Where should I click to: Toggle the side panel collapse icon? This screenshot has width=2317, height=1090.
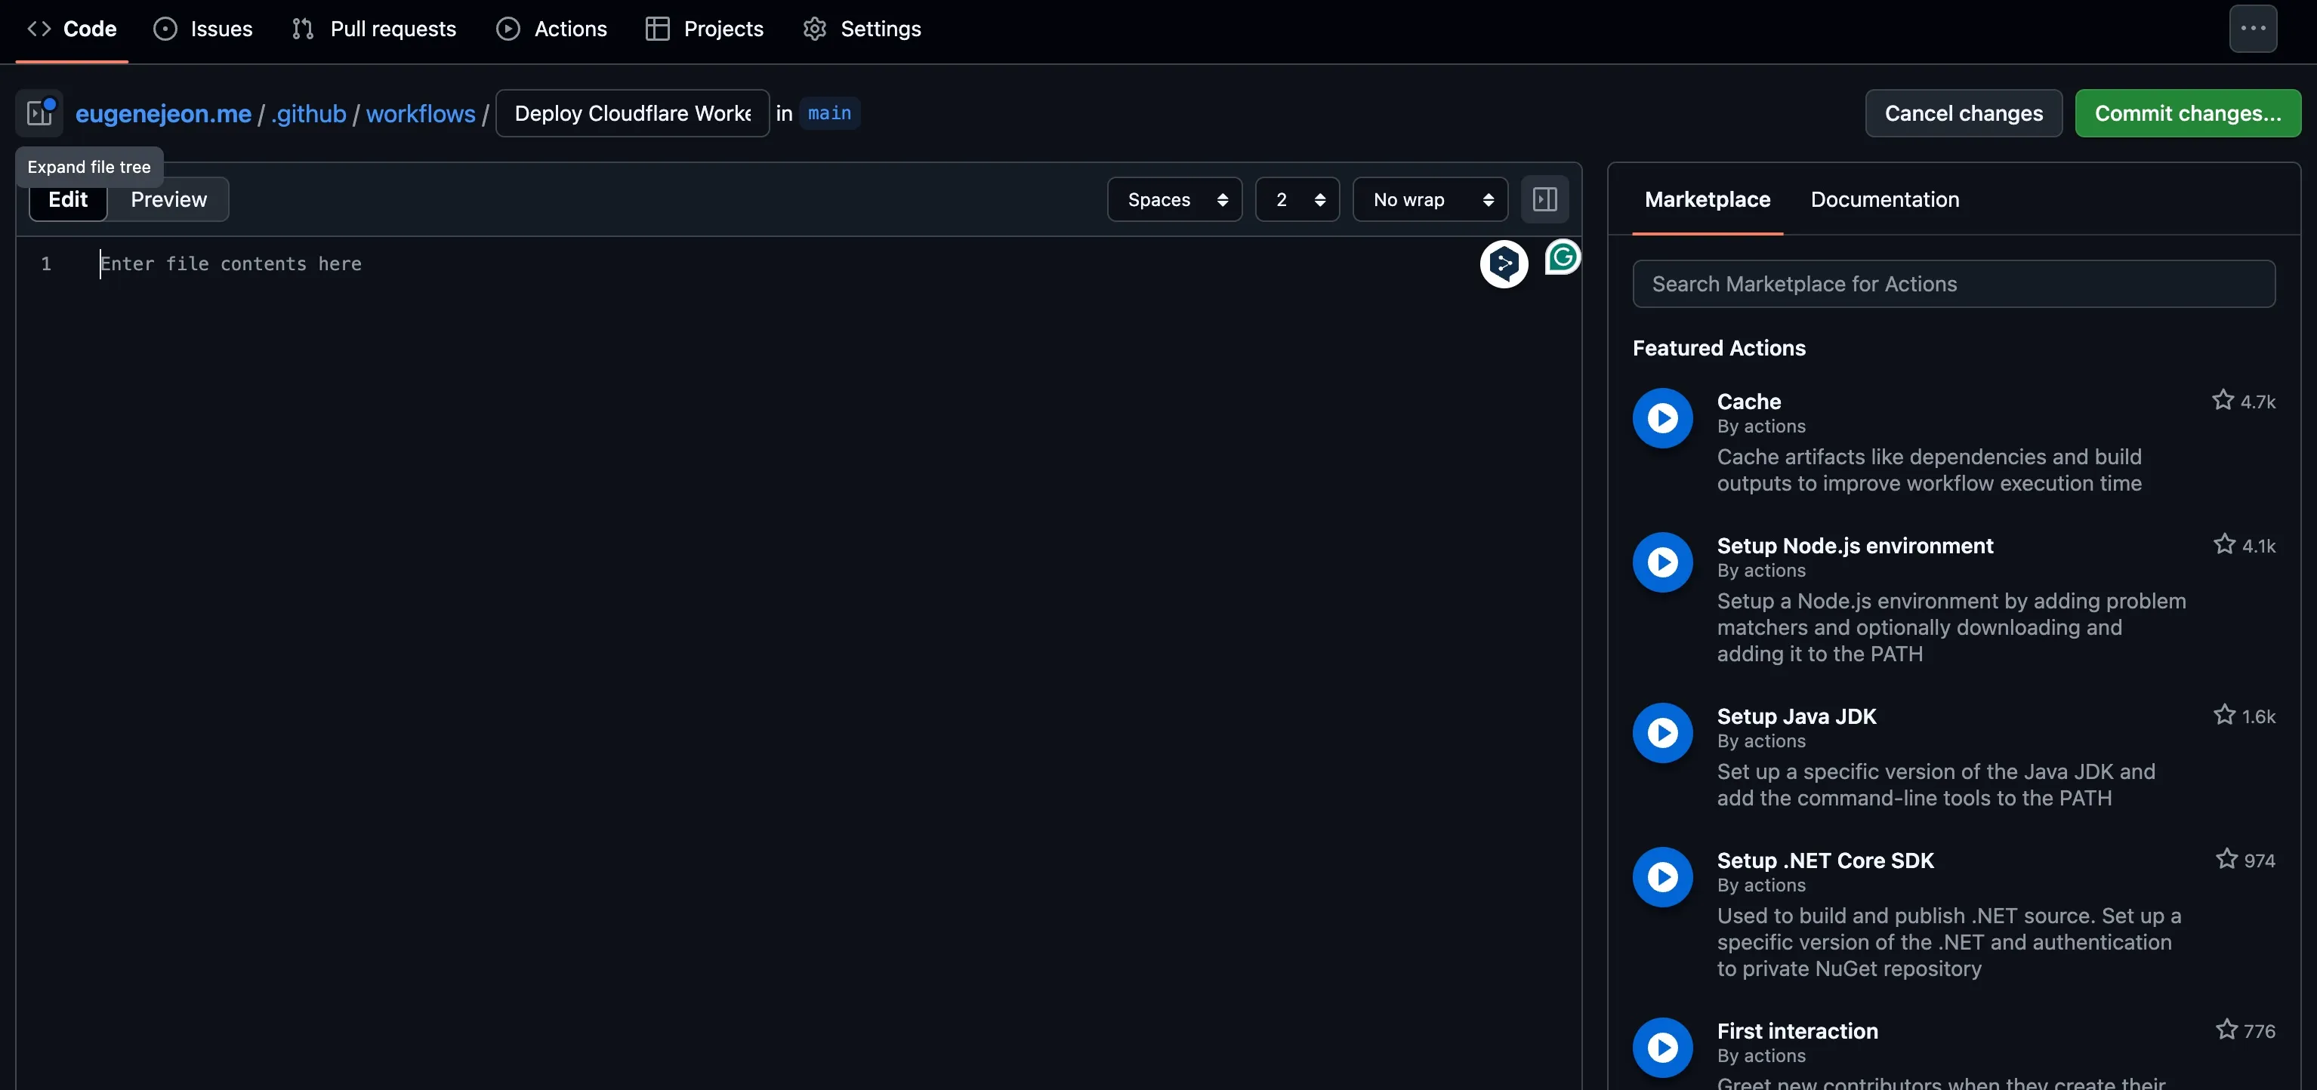pyautogui.click(x=1544, y=199)
